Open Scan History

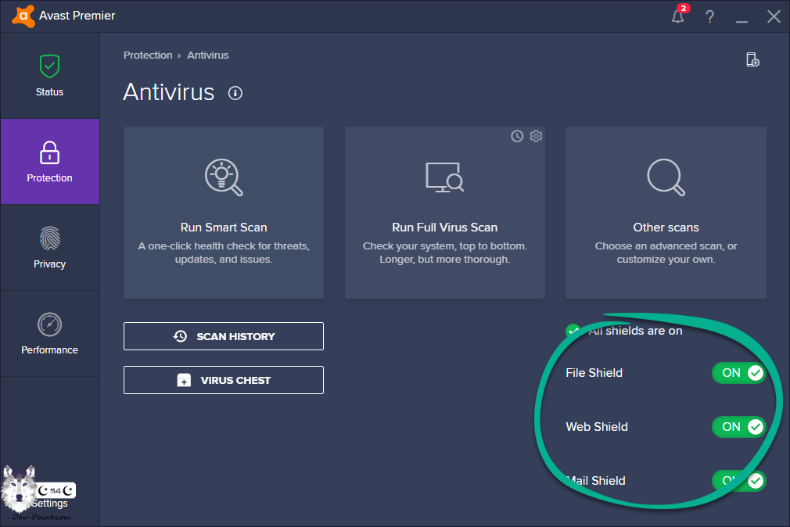tap(224, 336)
